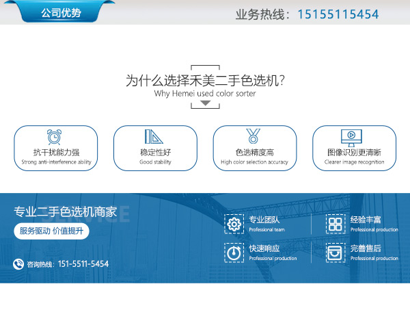Open the 稳定性好 Good stability card
Image resolution: width=410 pixels, height=334 pixels.
point(155,149)
